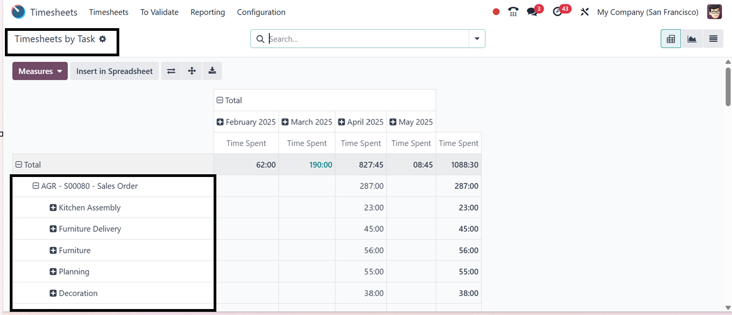The image size is (732, 315).
Task: Select the pivot view icon
Action: [x=671, y=39]
